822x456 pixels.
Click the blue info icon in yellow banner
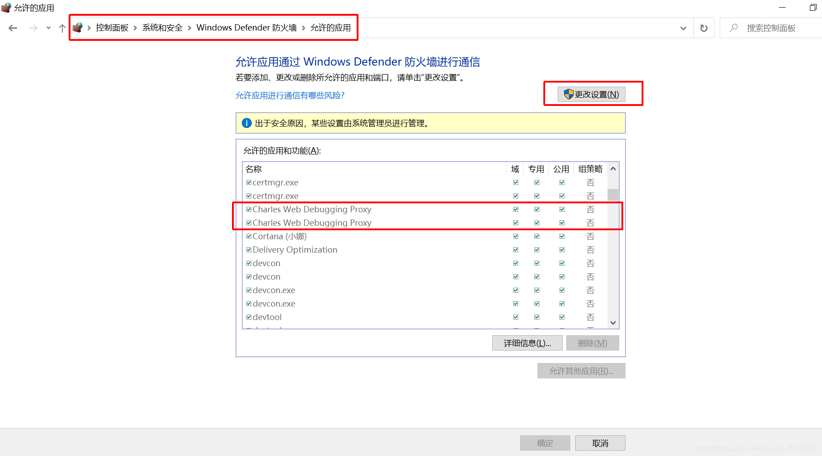coord(247,123)
